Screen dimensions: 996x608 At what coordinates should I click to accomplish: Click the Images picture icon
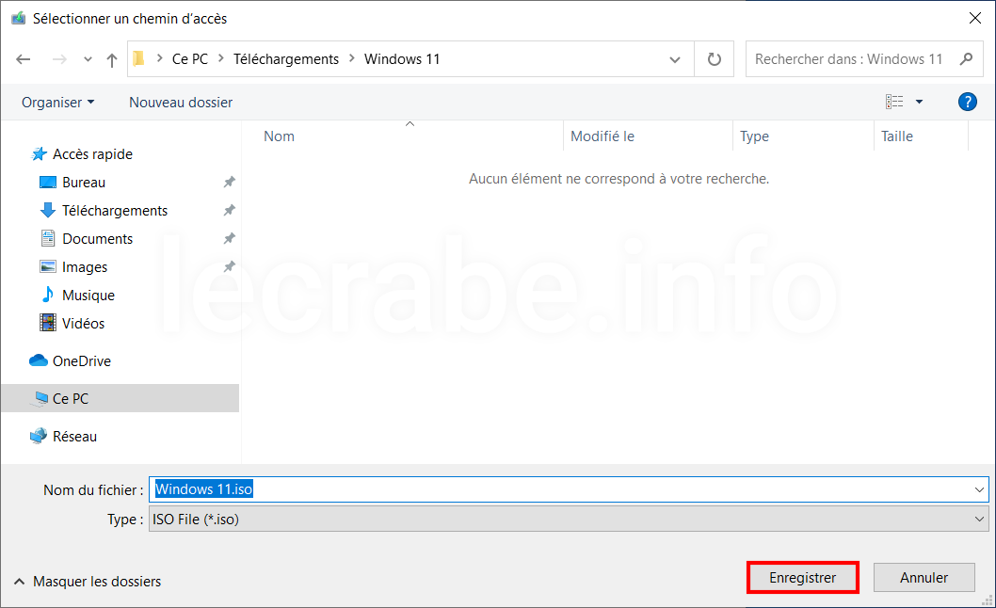[x=48, y=266]
